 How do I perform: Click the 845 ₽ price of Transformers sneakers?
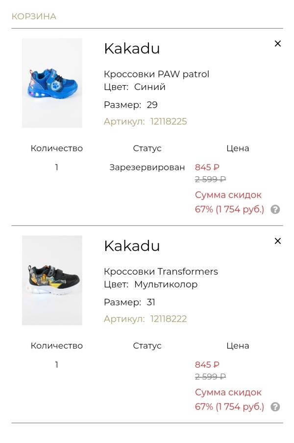207,365
